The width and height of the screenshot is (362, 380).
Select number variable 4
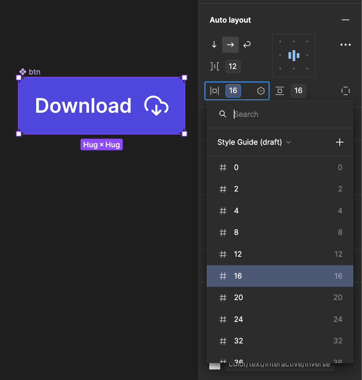(280, 211)
